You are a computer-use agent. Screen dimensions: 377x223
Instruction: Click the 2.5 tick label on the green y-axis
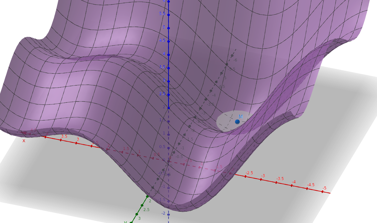pyautogui.click(x=146, y=210)
